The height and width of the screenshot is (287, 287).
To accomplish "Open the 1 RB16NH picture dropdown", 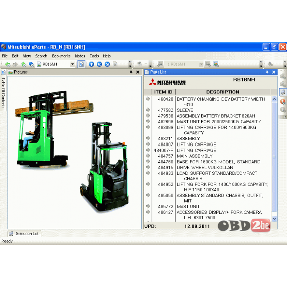I will coord(201,64).
